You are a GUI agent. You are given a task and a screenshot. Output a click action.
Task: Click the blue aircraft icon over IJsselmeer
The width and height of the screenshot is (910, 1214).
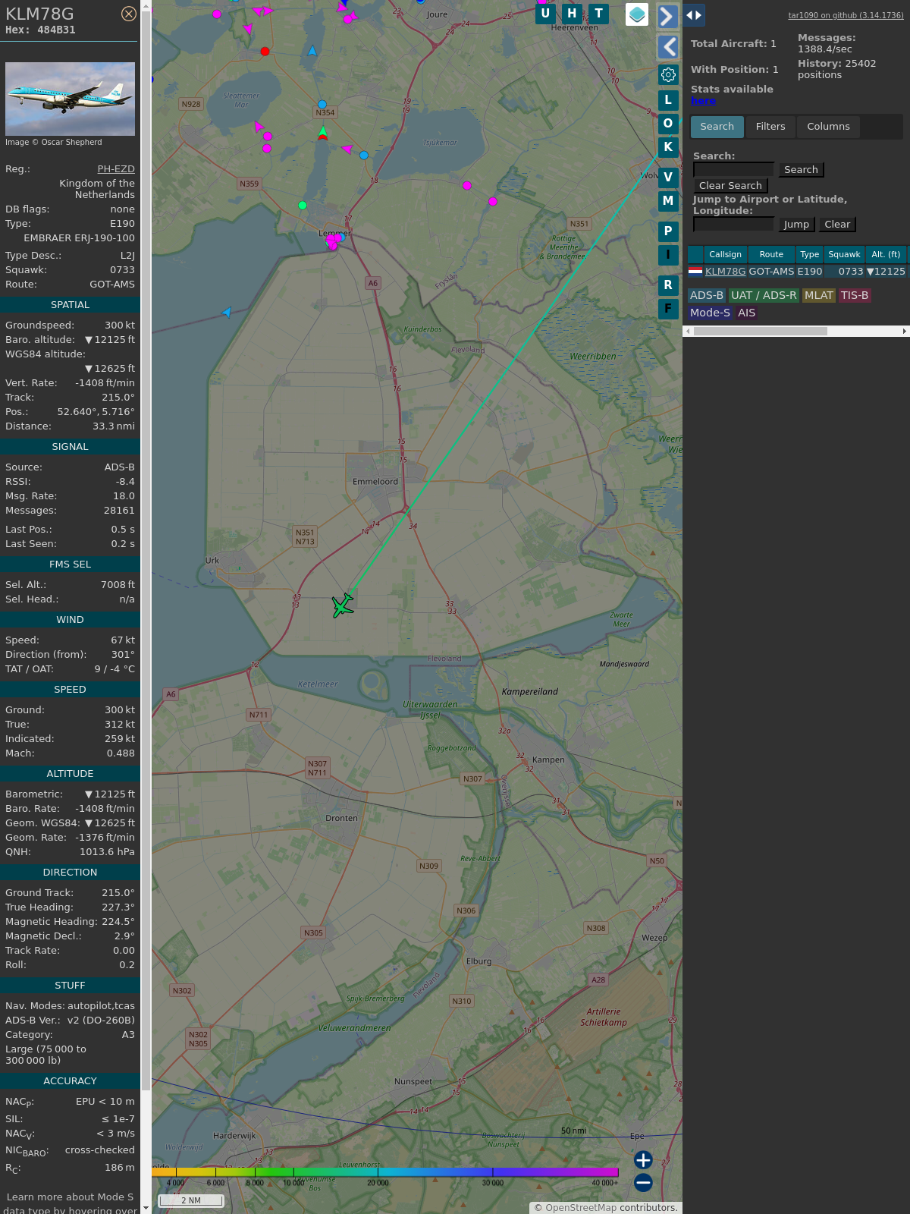pyautogui.click(x=227, y=312)
